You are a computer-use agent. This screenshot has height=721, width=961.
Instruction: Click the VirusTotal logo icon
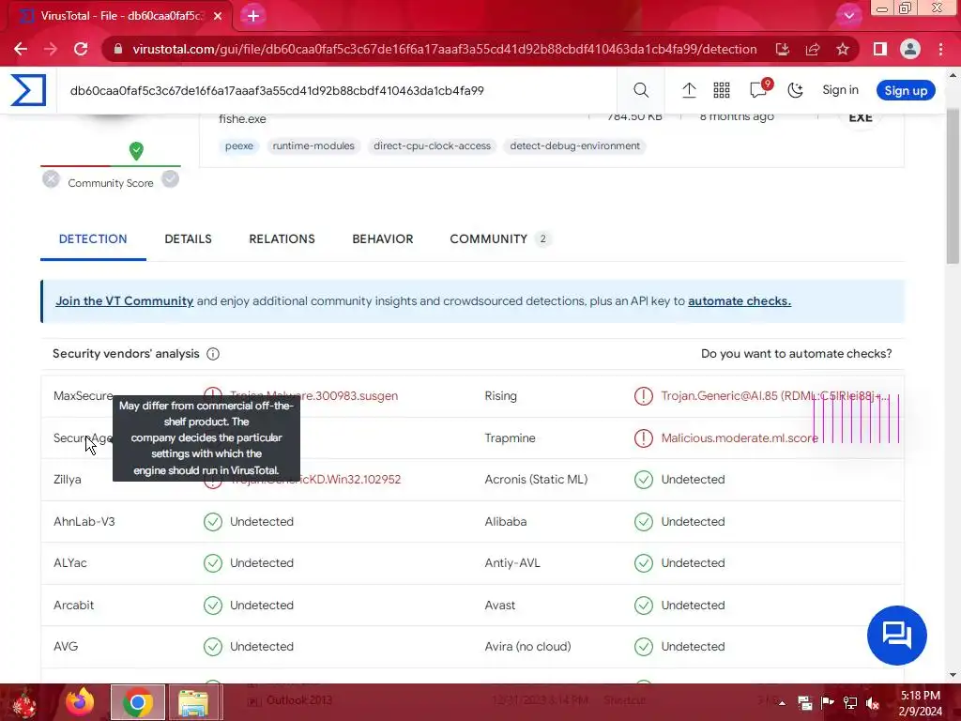[28, 90]
